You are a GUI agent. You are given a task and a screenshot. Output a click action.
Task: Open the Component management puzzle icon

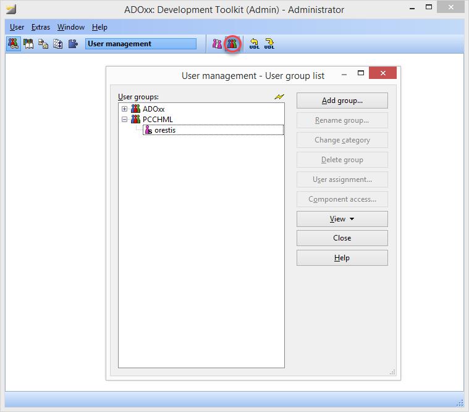coord(73,44)
